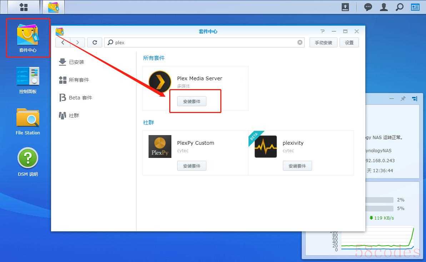Viewport: 426px width, 262px height.
Task: Focus the plex search field
Action: tap(204, 42)
